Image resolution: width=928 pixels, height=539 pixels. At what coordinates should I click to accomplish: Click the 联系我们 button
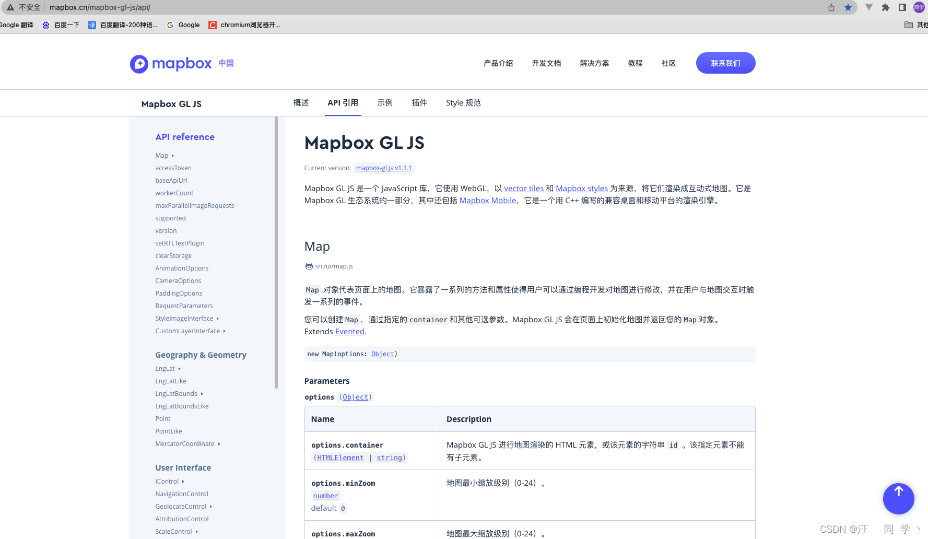(725, 63)
